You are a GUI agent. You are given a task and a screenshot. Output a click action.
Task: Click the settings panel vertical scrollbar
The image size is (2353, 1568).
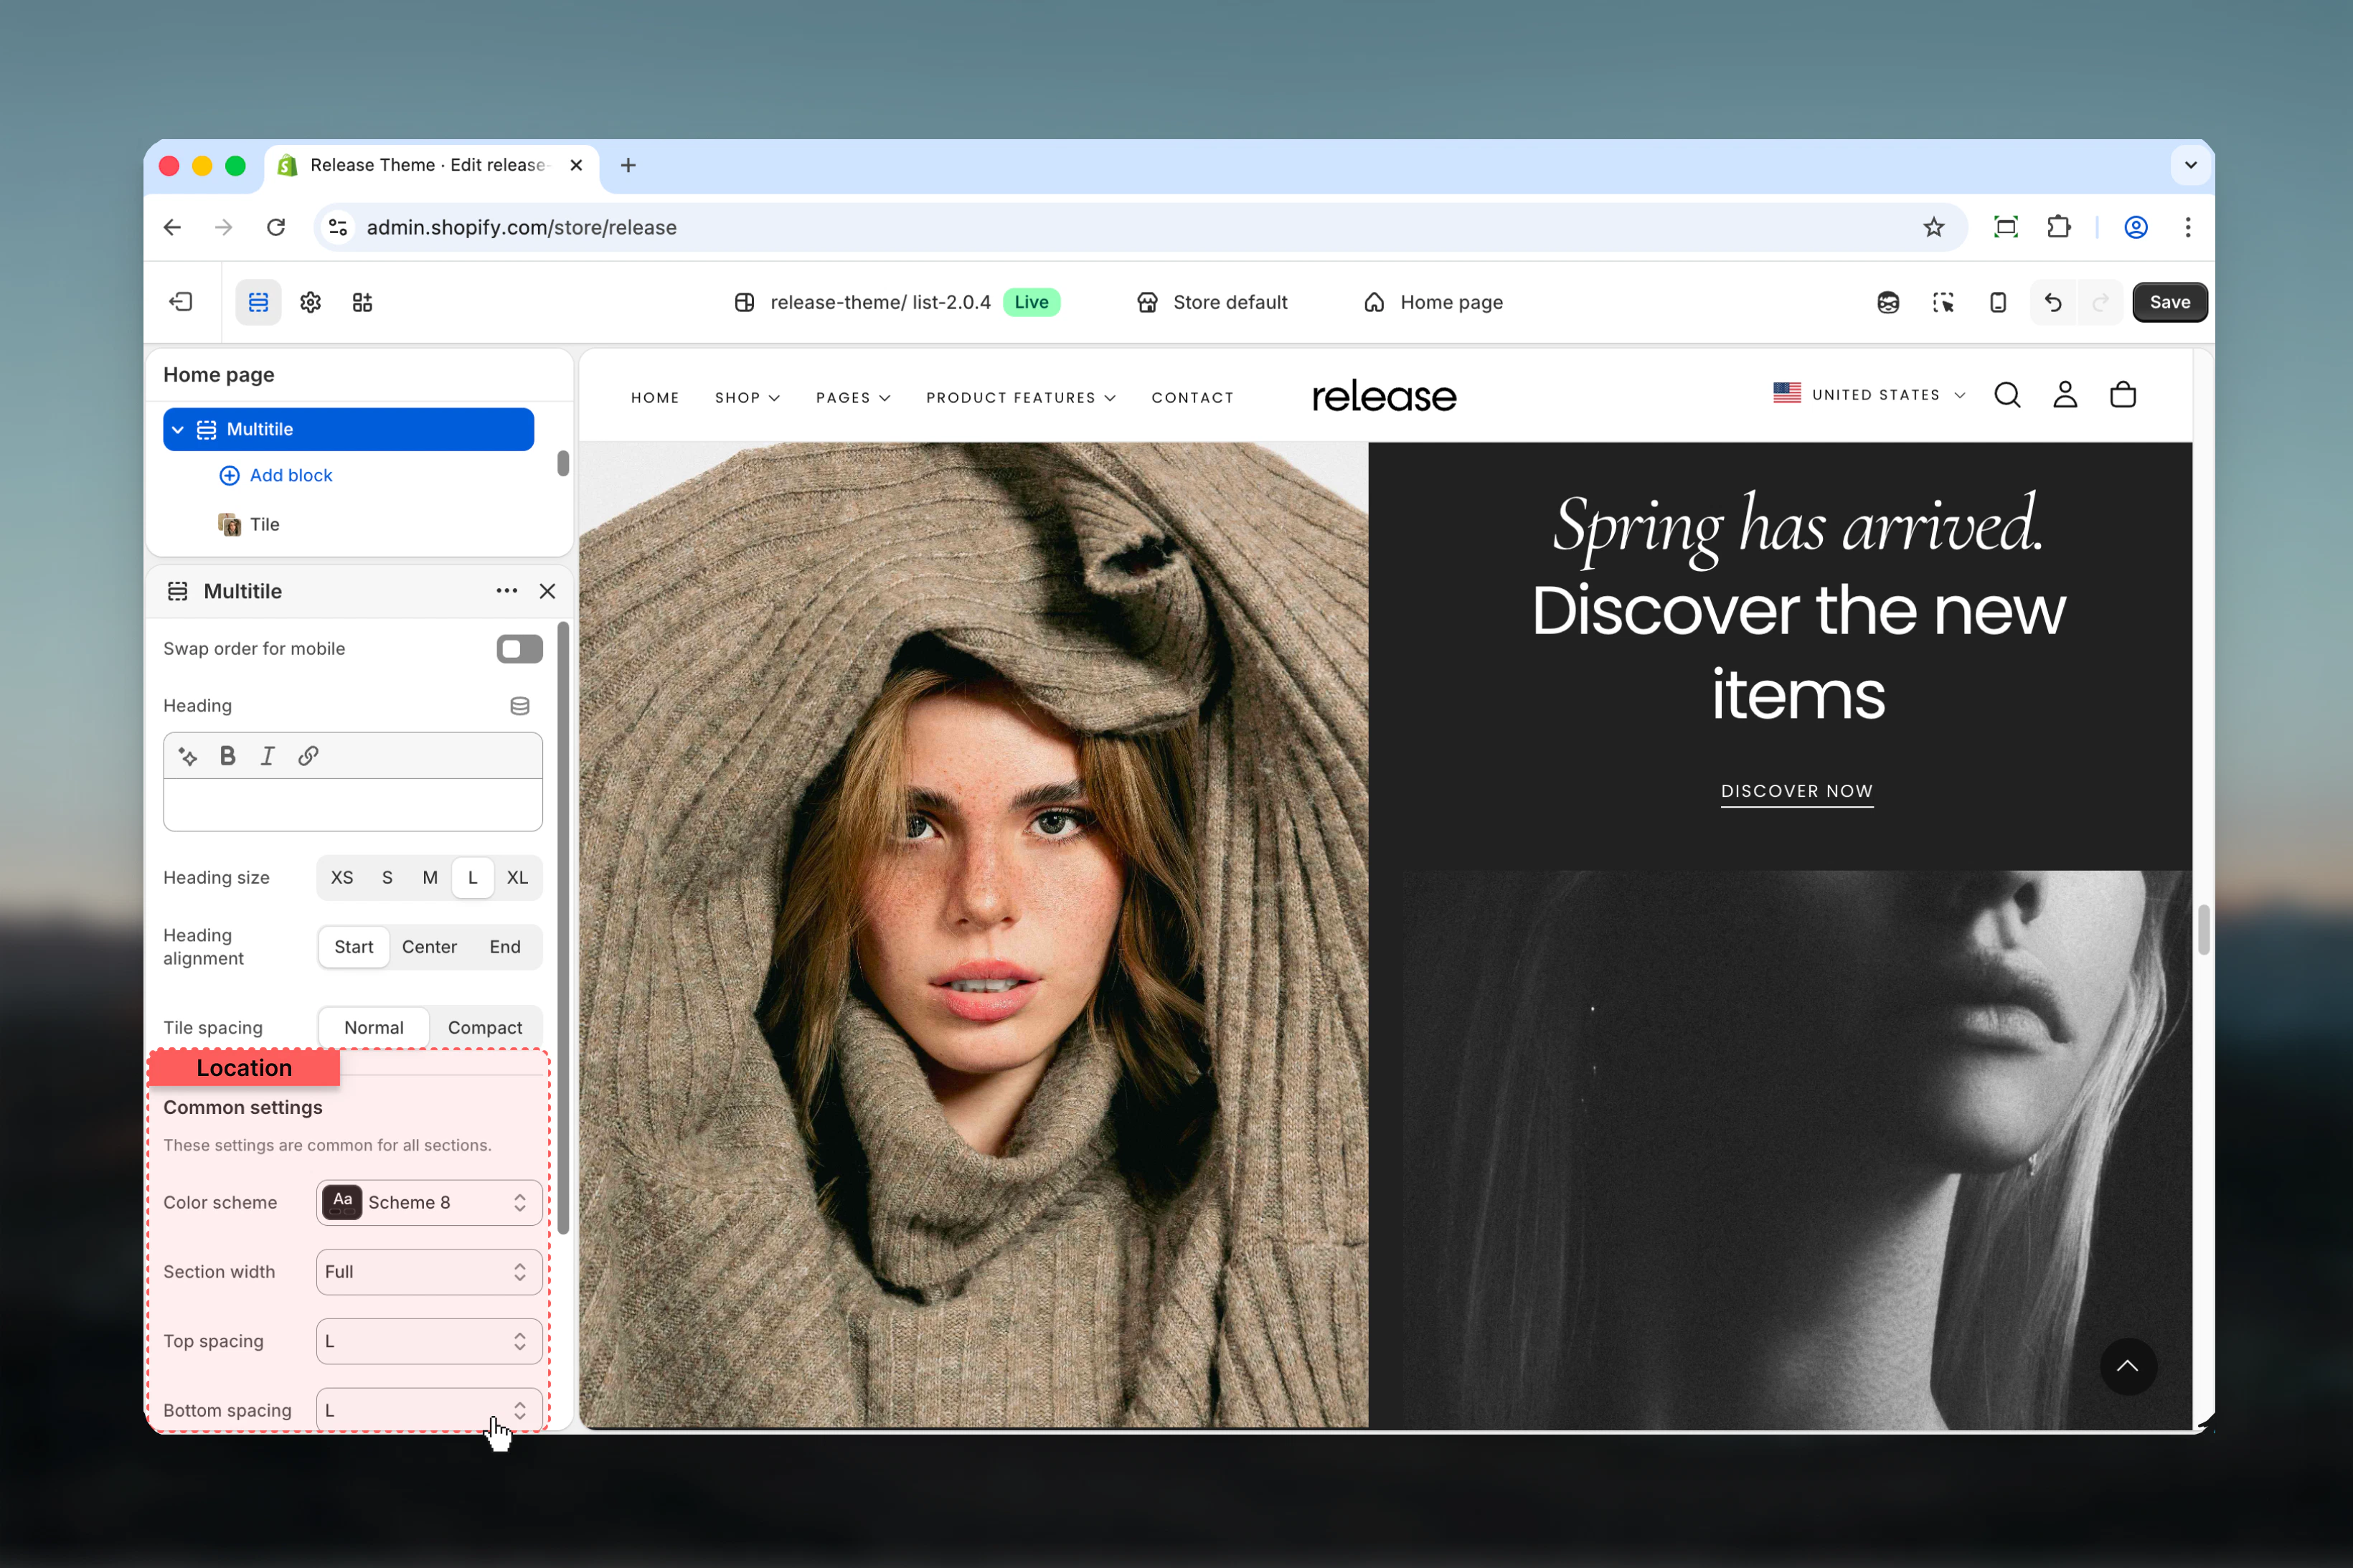(x=563, y=927)
